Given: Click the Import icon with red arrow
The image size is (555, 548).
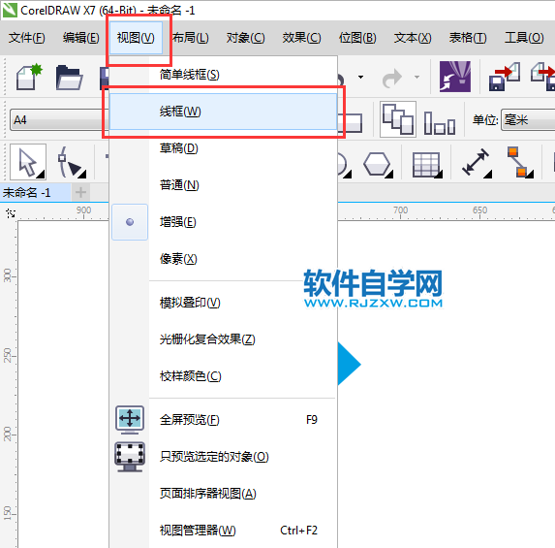Looking at the screenshot, I should (x=504, y=77).
